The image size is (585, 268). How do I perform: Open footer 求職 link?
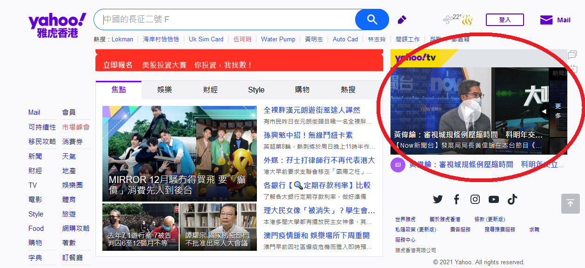click(x=534, y=229)
